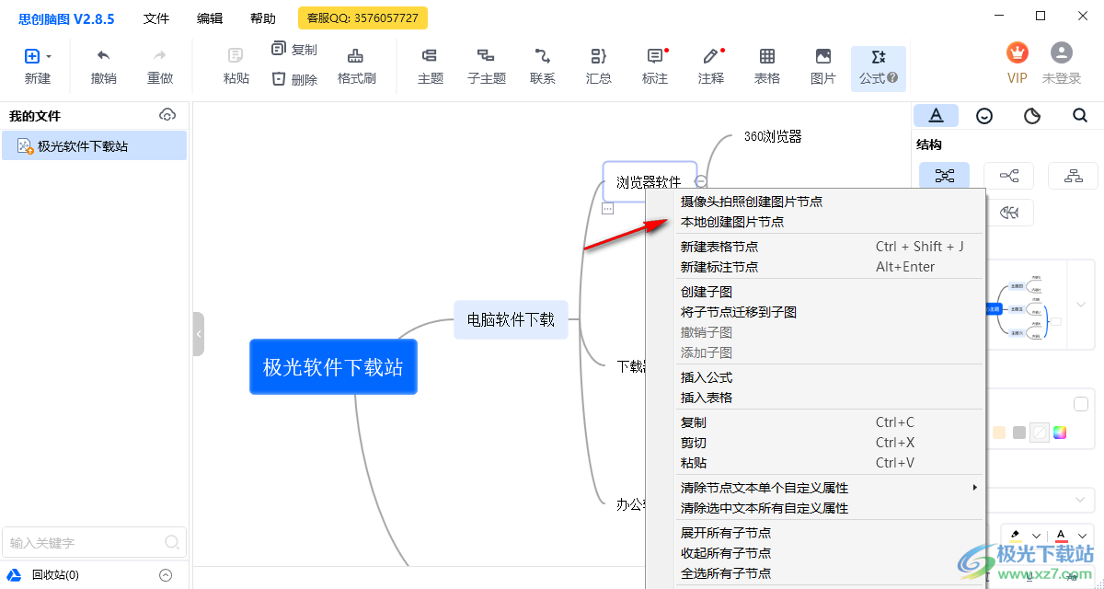The image size is (1104, 589).
Task: Expand 清除节点文本单个自定义属性 submenu
Action: tap(816, 488)
